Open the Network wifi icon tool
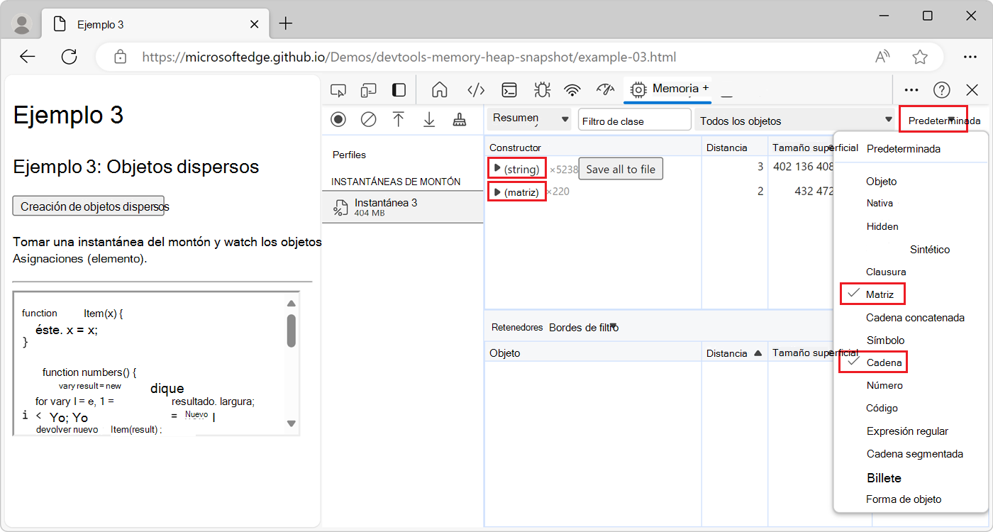The image size is (993, 532). 572,89
